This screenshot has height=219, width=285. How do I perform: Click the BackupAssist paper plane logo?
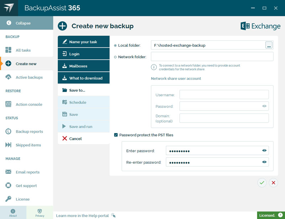click(9, 8)
